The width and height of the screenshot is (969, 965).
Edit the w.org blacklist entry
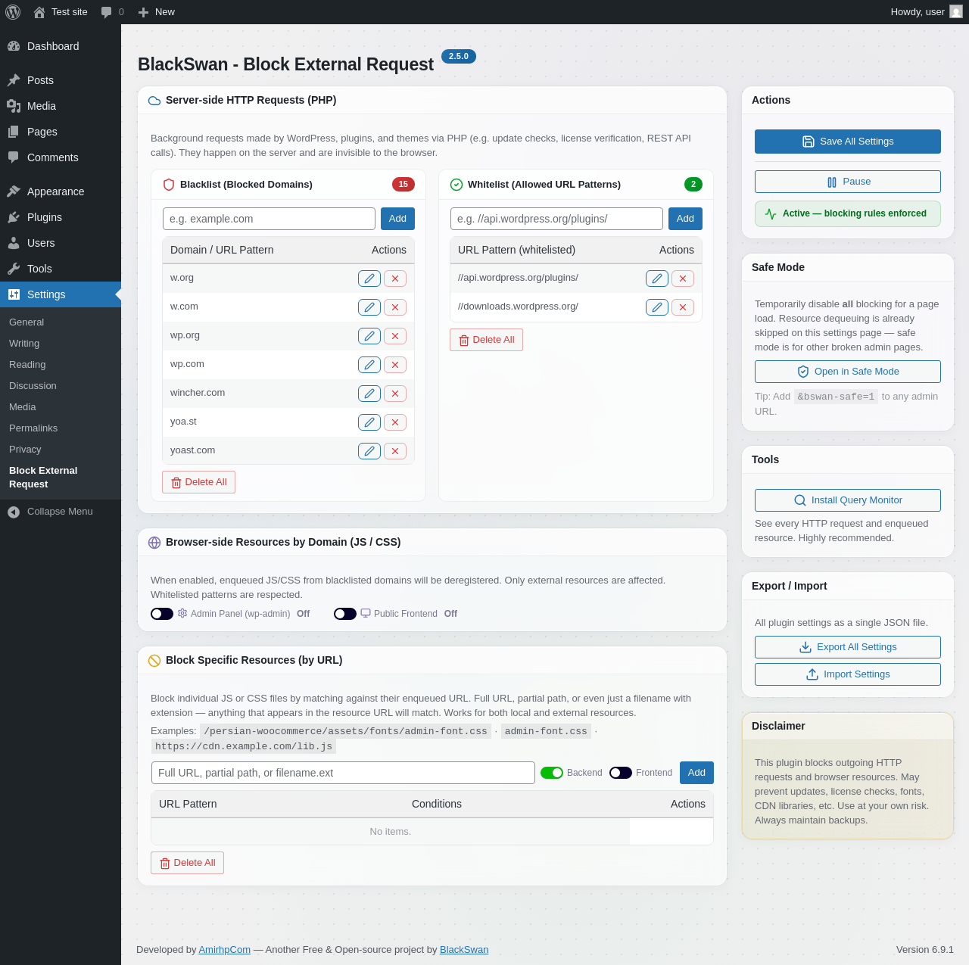click(369, 279)
